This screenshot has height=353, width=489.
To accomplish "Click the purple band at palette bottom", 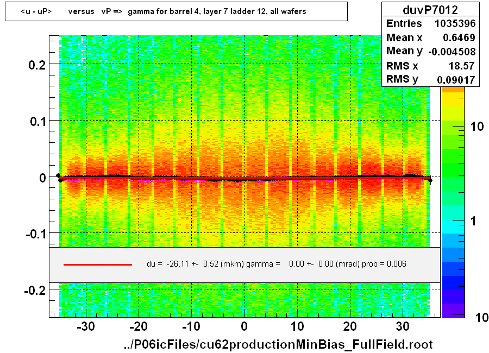I will pos(453,311).
